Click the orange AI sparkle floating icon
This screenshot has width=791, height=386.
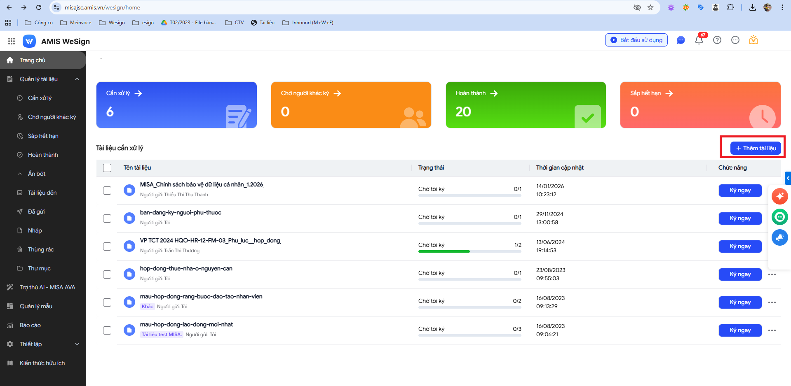(x=779, y=196)
